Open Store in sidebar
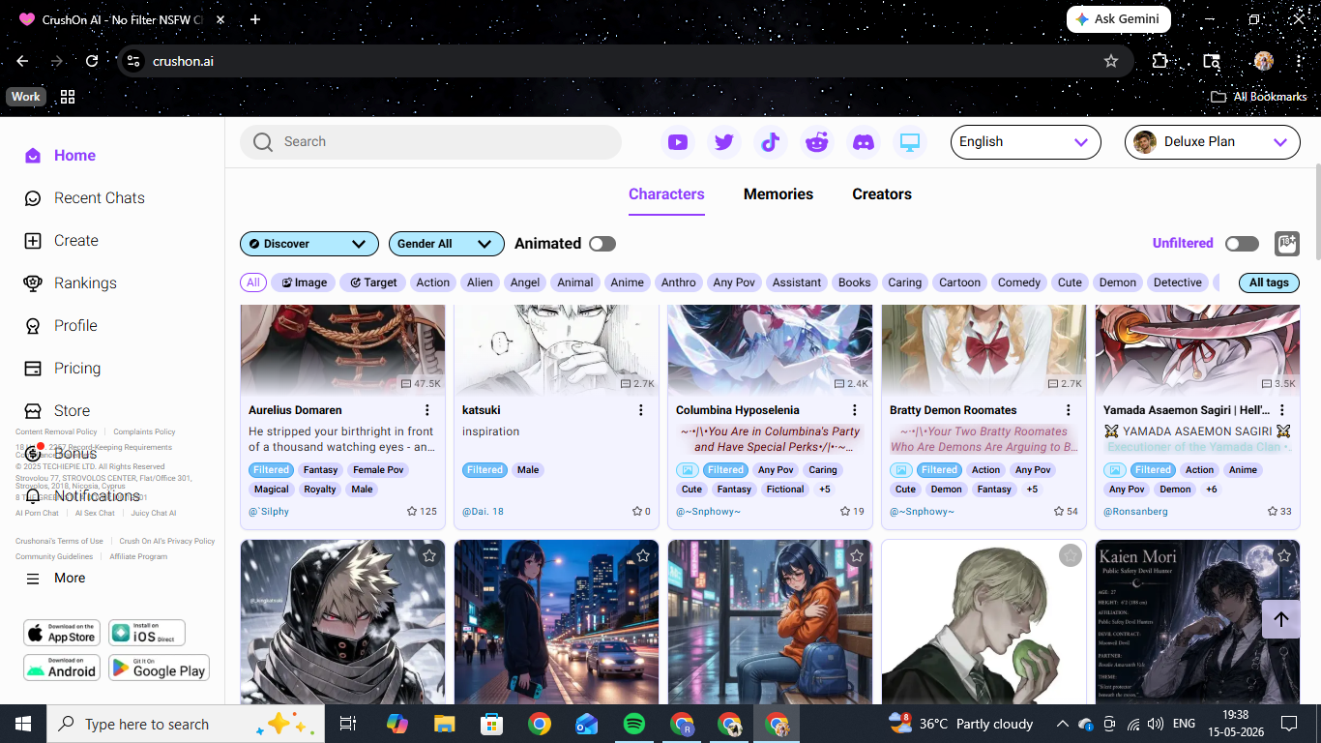This screenshot has width=1321, height=743. pos(57,411)
